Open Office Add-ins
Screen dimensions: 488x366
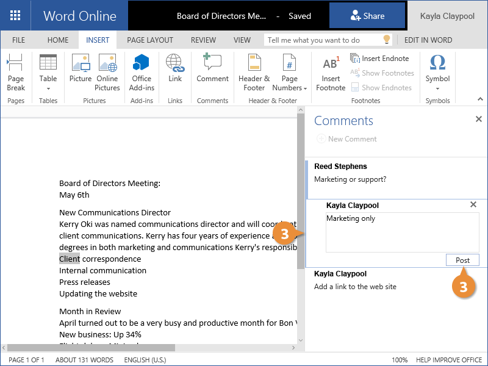[142, 73]
